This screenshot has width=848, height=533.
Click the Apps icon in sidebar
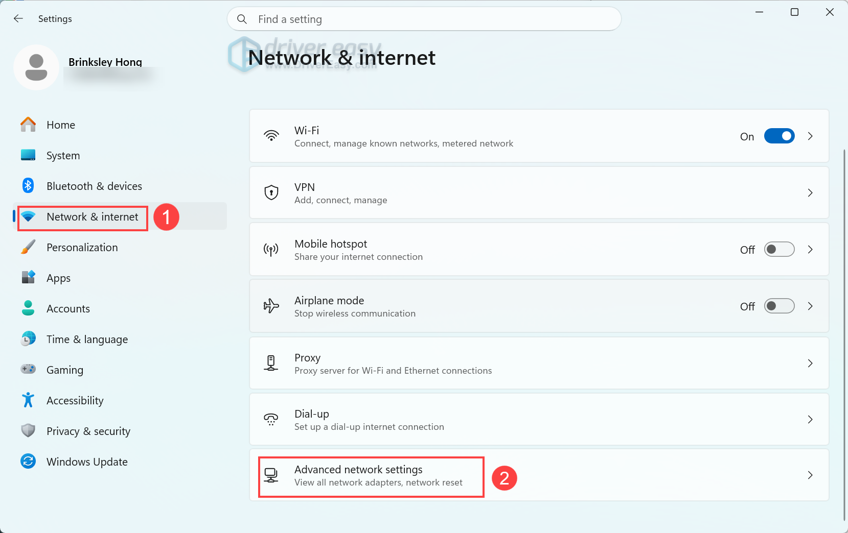[28, 277]
